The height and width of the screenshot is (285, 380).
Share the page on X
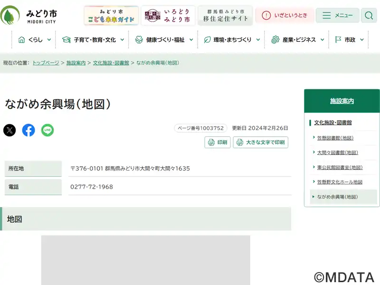click(x=9, y=130)
